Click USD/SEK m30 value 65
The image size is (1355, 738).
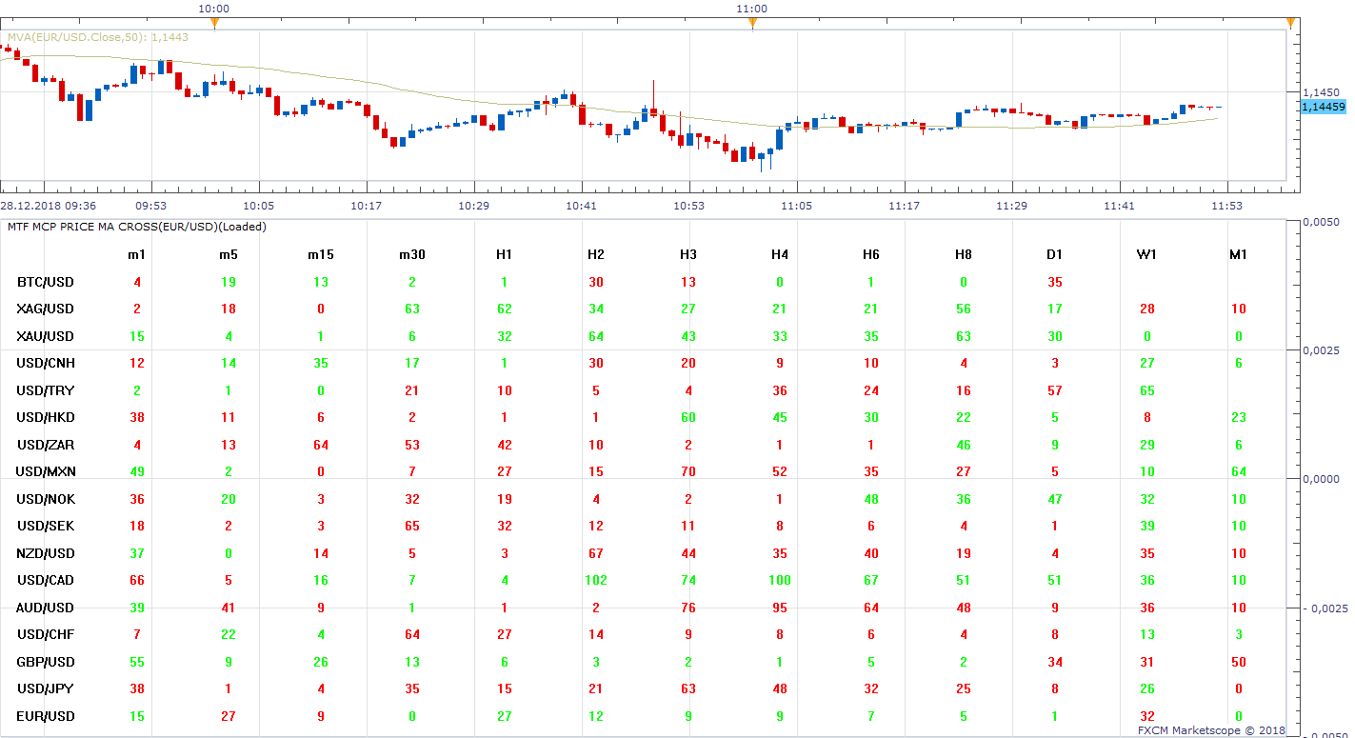[412, 526]
